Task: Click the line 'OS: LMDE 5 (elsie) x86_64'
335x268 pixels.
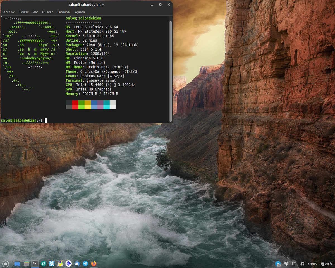Action: pos(92,27)
